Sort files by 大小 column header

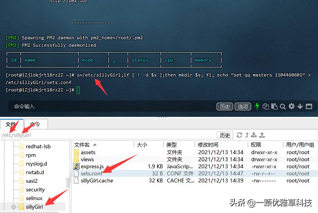click(x=142, y=145)
